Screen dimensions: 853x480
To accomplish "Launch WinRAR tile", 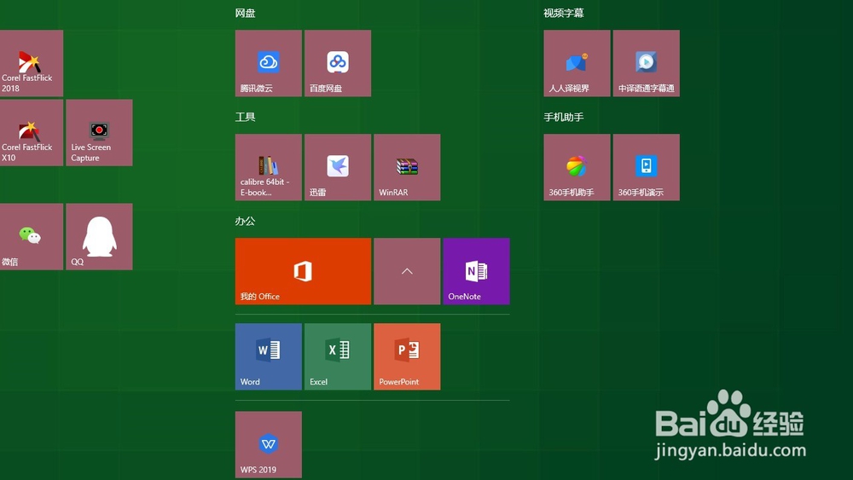I will (x=407, y=167).
